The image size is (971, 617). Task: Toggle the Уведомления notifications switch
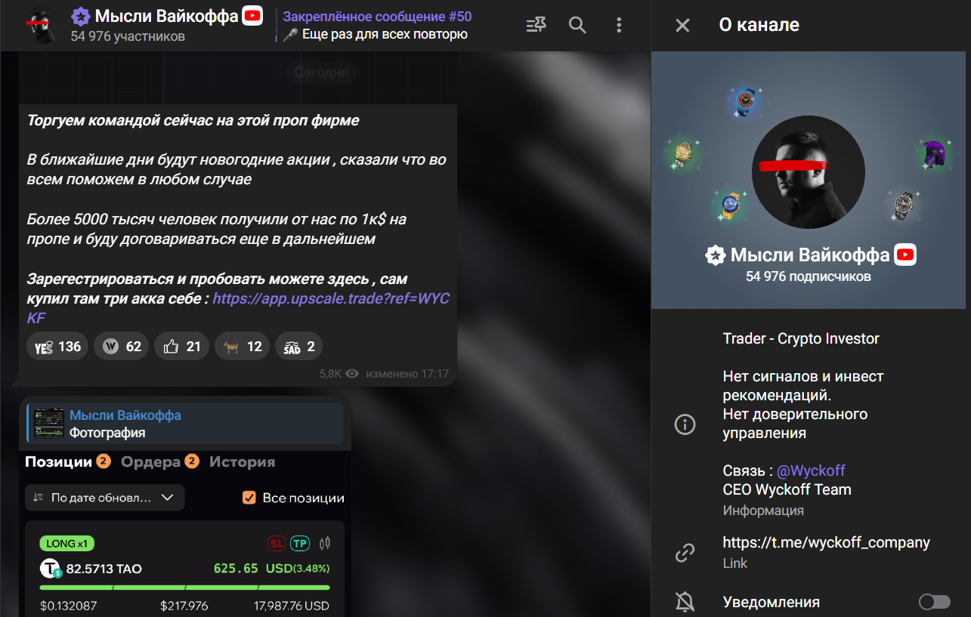[x=934, y=602]
